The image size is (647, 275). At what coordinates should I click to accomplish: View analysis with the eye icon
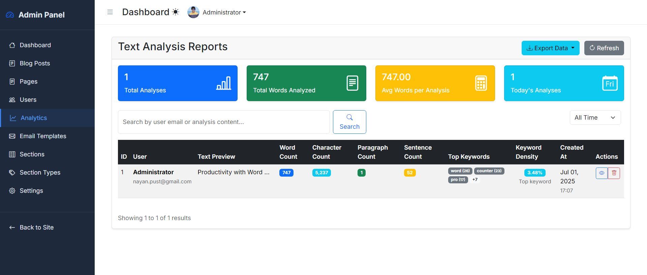601,173
